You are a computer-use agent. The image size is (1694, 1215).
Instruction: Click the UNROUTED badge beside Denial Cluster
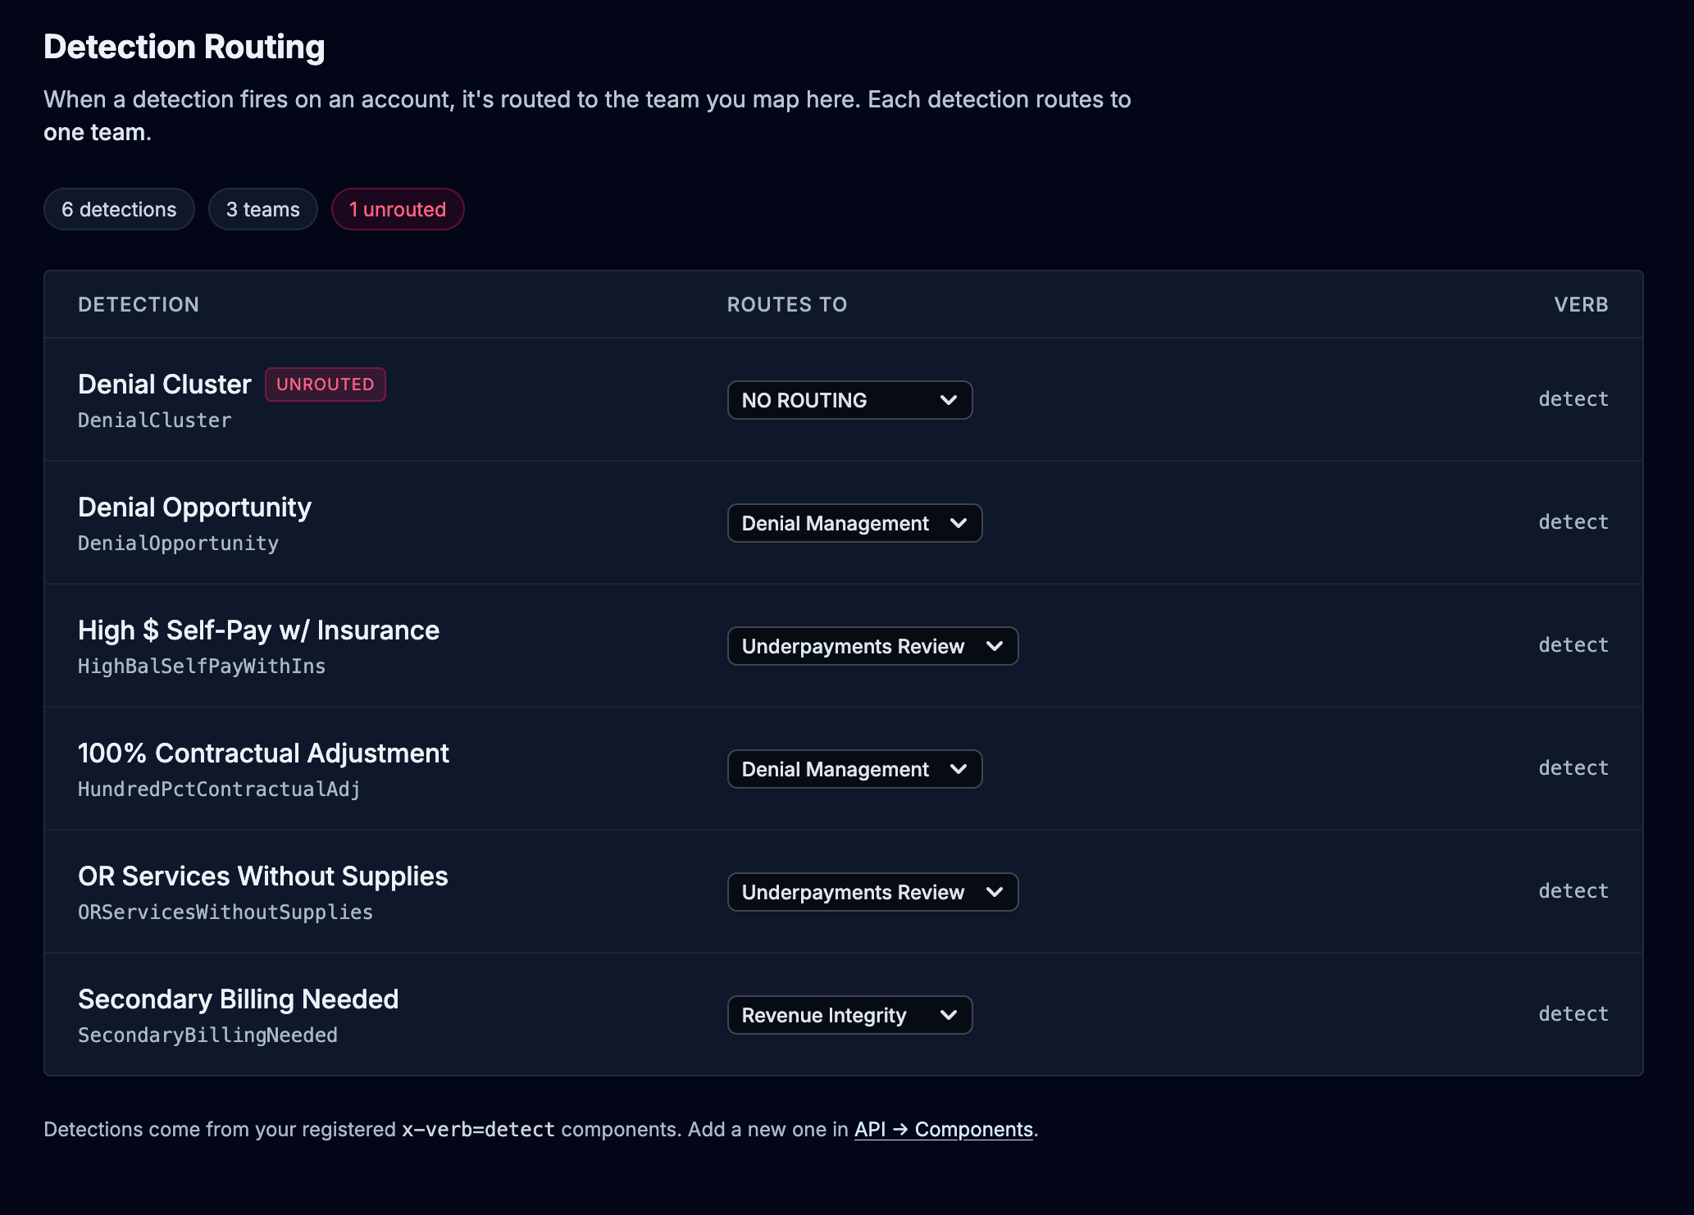tap(325, 385)
